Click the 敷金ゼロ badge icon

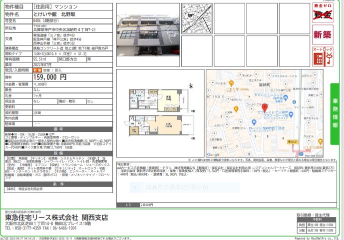[x=323, y=12]
